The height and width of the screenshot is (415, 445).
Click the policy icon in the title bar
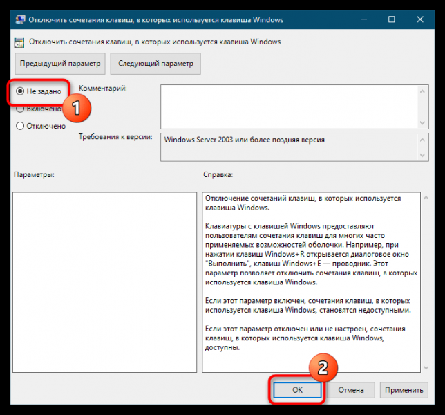pos(20,19)
